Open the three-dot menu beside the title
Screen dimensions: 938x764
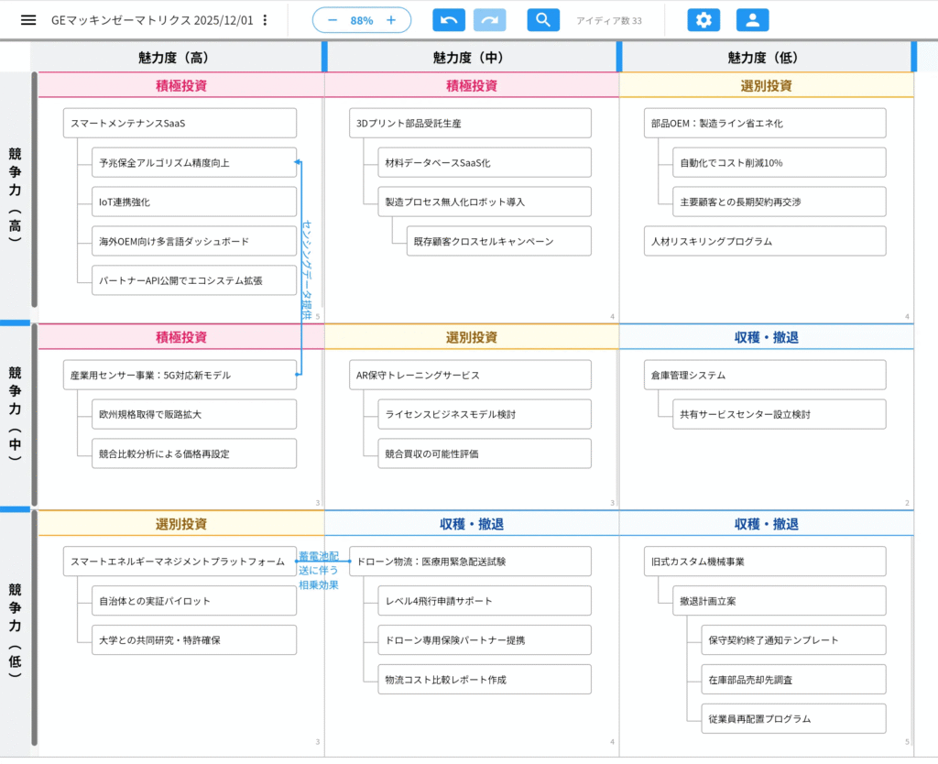tap(266, 20)
